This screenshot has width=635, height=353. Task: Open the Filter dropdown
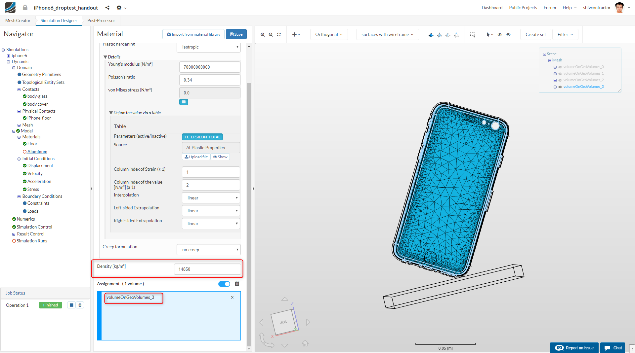[565, 35]
